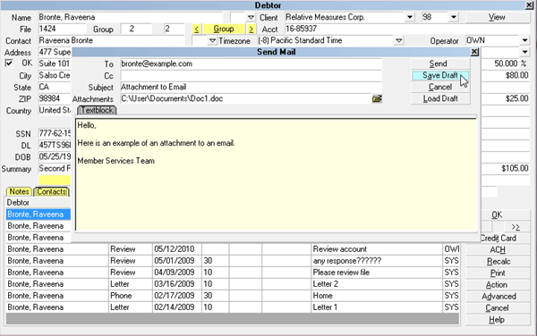The image size is (537, 336).
Task: Click the Recalc button
Action: tap(498, 262)
